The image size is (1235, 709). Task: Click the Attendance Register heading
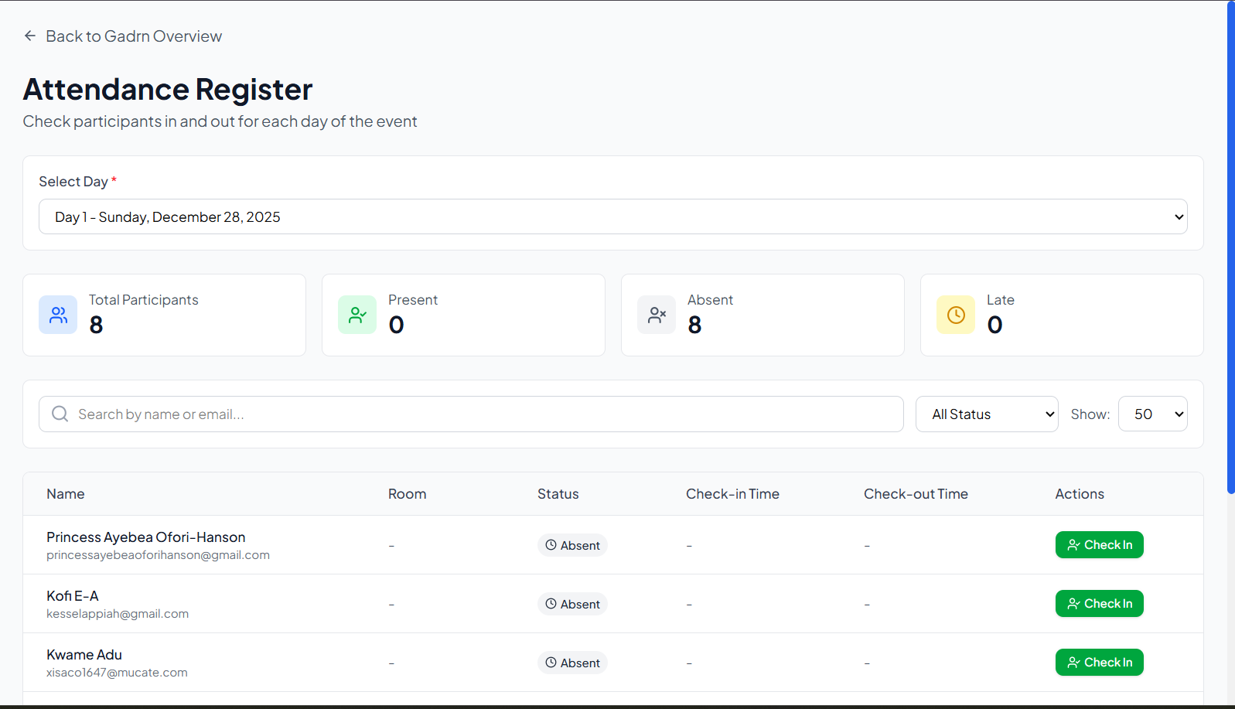pos(168,89)
